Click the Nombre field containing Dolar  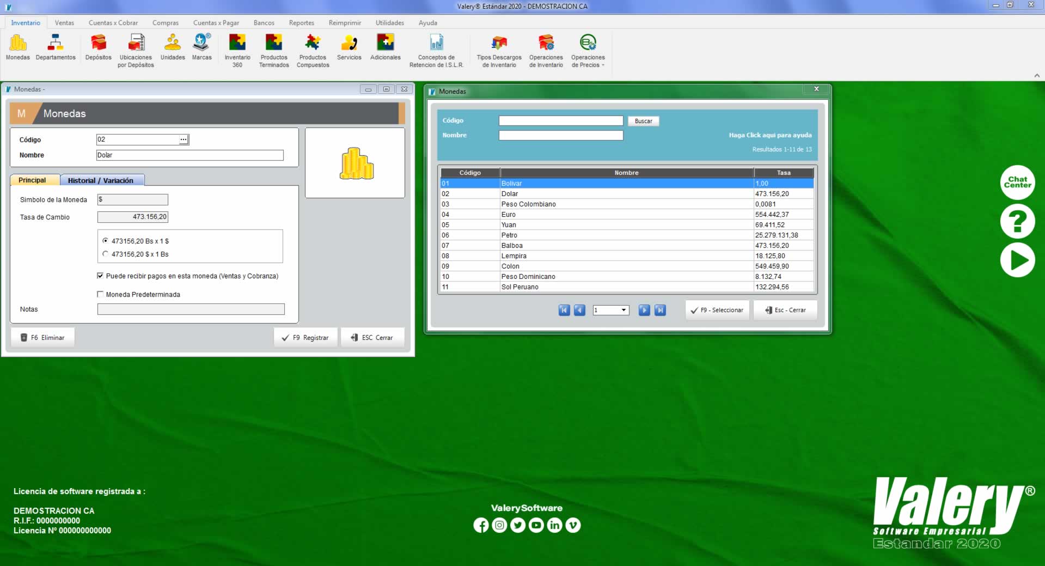(190, 155)
